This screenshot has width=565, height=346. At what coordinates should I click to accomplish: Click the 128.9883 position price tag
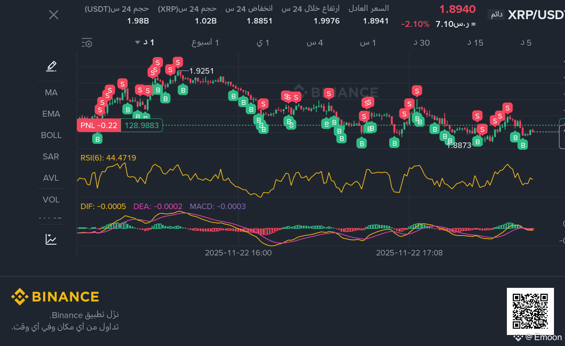click(x=142, y=126)
